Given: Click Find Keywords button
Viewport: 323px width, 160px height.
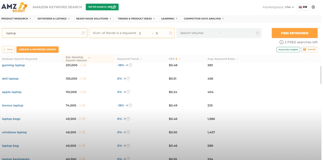Looking at the screenshot, I should tap(295, 33).
